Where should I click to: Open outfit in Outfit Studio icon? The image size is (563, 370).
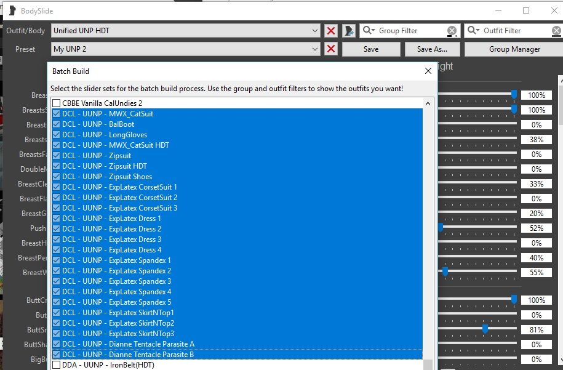349,31
